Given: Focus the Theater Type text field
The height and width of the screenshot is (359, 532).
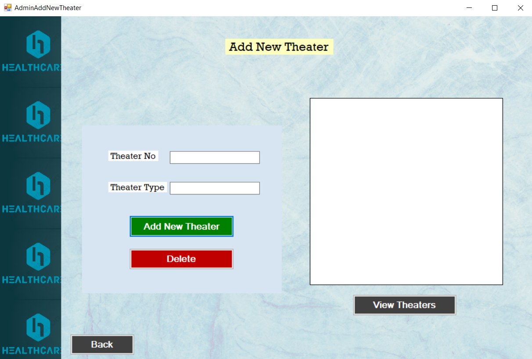Looking at the screenshot, I should point(215,188).
